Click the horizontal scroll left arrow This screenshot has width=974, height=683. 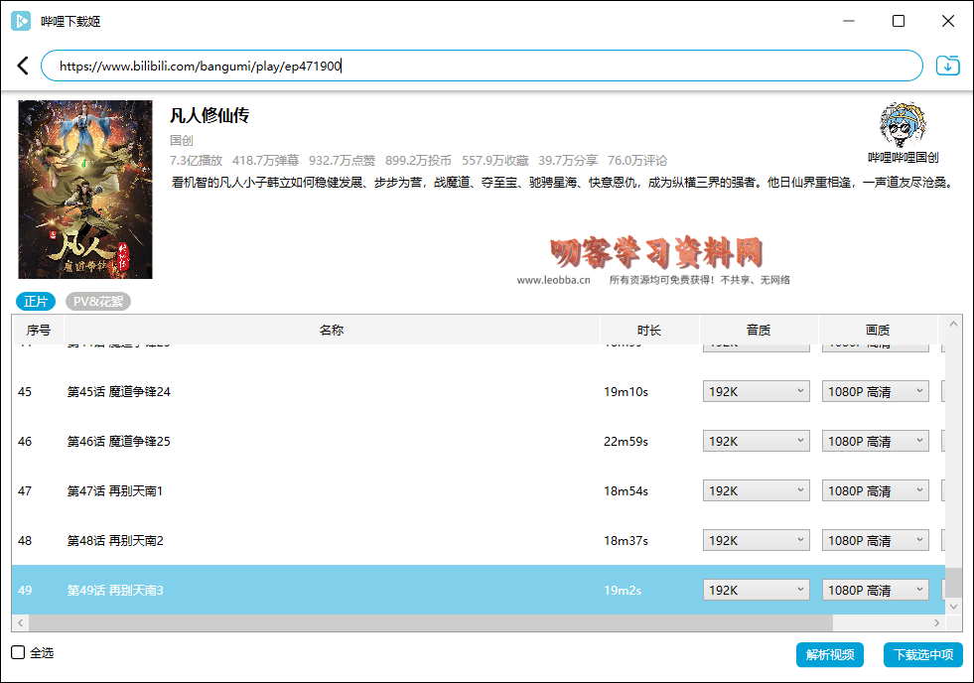pyautogui.click(x=20, y=622)
